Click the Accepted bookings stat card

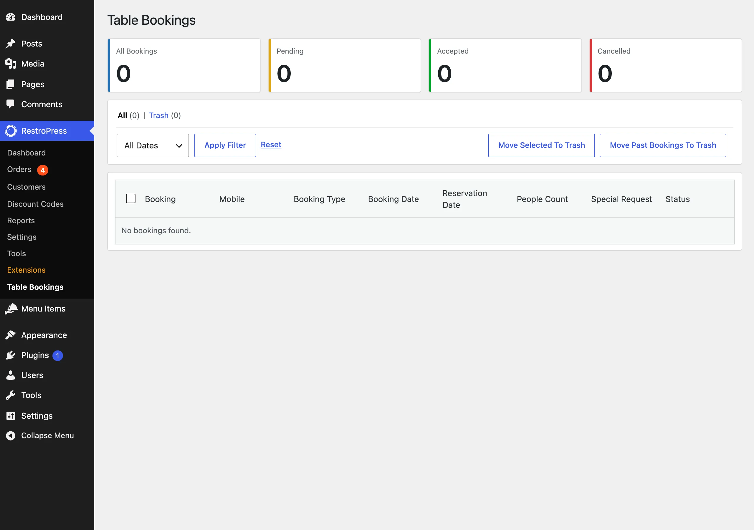(505, 65)
